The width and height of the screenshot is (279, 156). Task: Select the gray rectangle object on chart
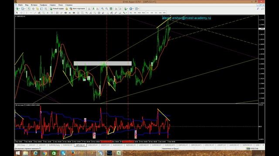103,63
